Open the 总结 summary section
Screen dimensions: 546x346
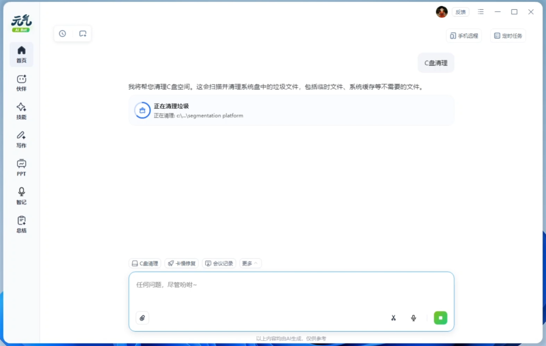click(x=21, y=225)
